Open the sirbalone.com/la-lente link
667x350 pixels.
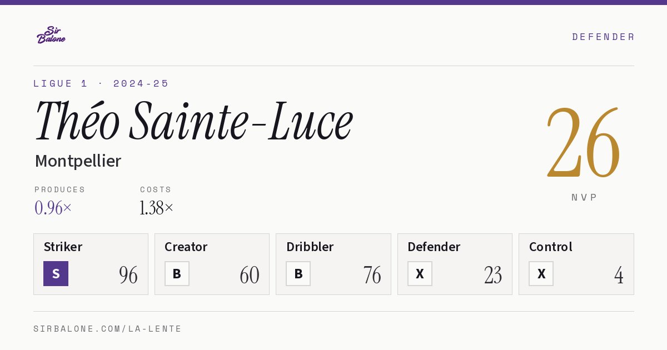coord(107,329)
